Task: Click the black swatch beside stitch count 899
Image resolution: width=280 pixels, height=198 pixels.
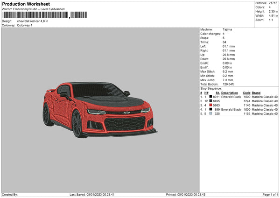Action: 211,109
